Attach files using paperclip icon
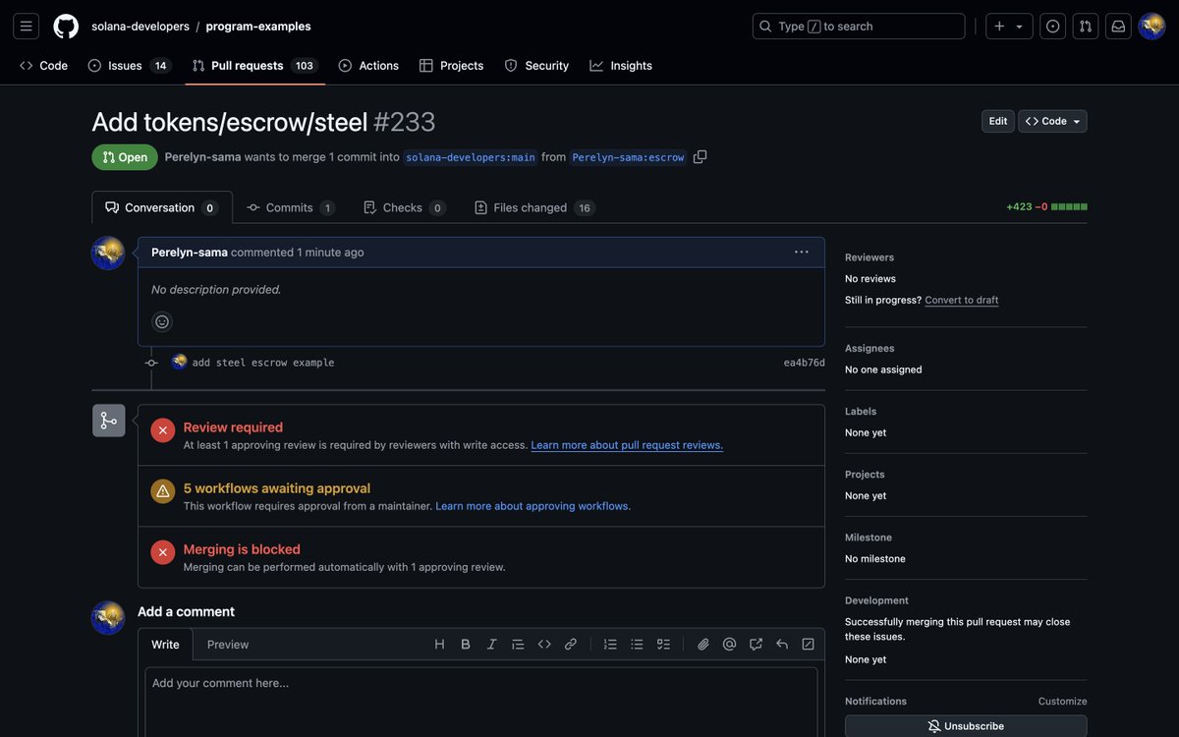Image resolution: width=1179 pixels, height=737 pixels. pos(703,645)
